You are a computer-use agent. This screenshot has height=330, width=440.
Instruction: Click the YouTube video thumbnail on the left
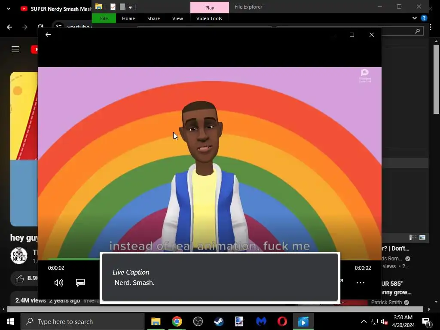point(24,149)
